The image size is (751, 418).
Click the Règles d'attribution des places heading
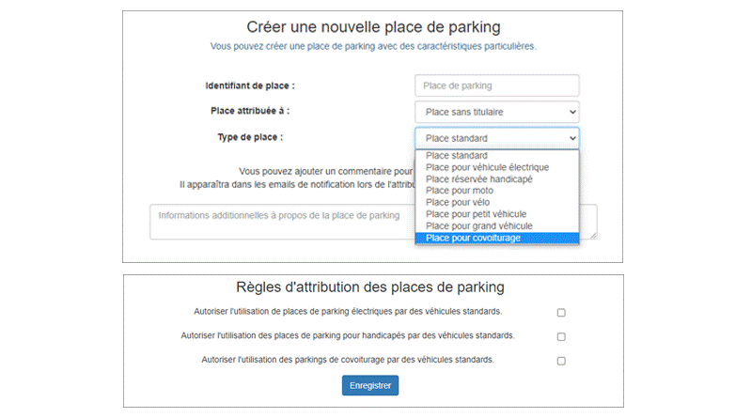(x=370, y=287)
